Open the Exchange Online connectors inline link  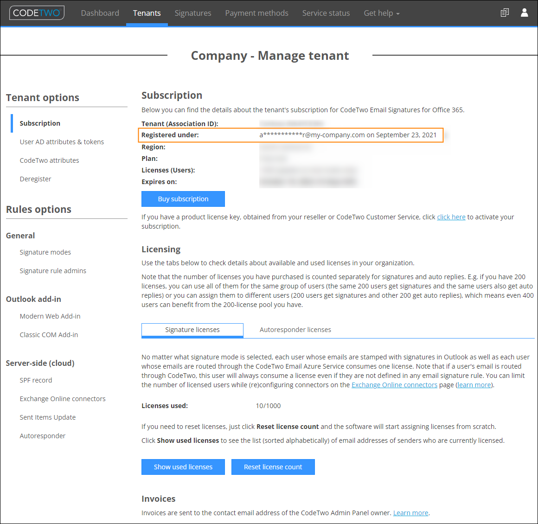click(394, 385)
